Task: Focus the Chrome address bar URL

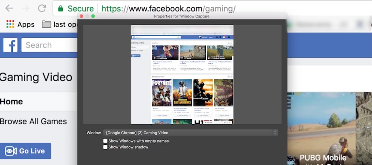Action: click(168, 9)
